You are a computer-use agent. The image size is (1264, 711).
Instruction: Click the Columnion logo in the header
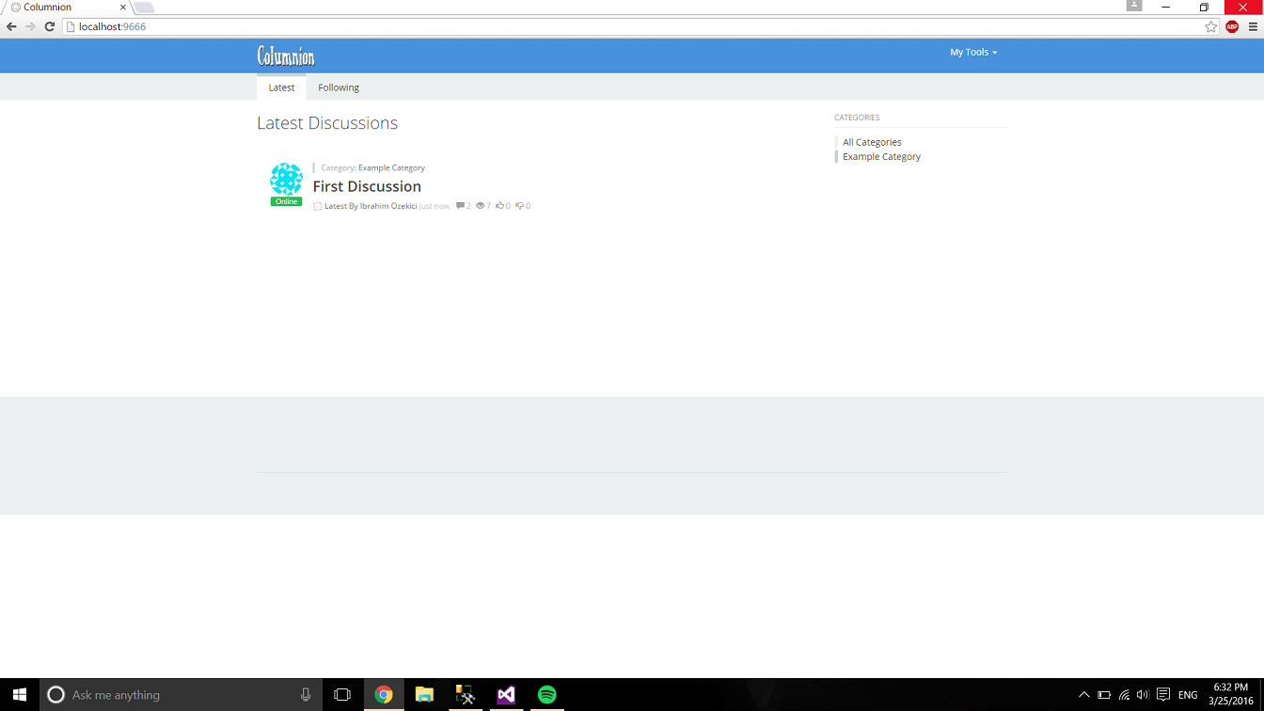point(286,56)
